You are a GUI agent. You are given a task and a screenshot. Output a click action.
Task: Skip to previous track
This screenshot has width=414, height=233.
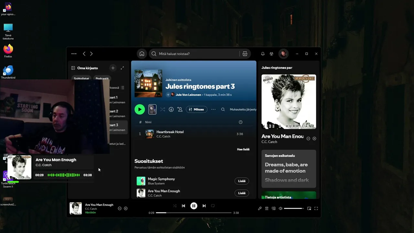tap(183, 206)
